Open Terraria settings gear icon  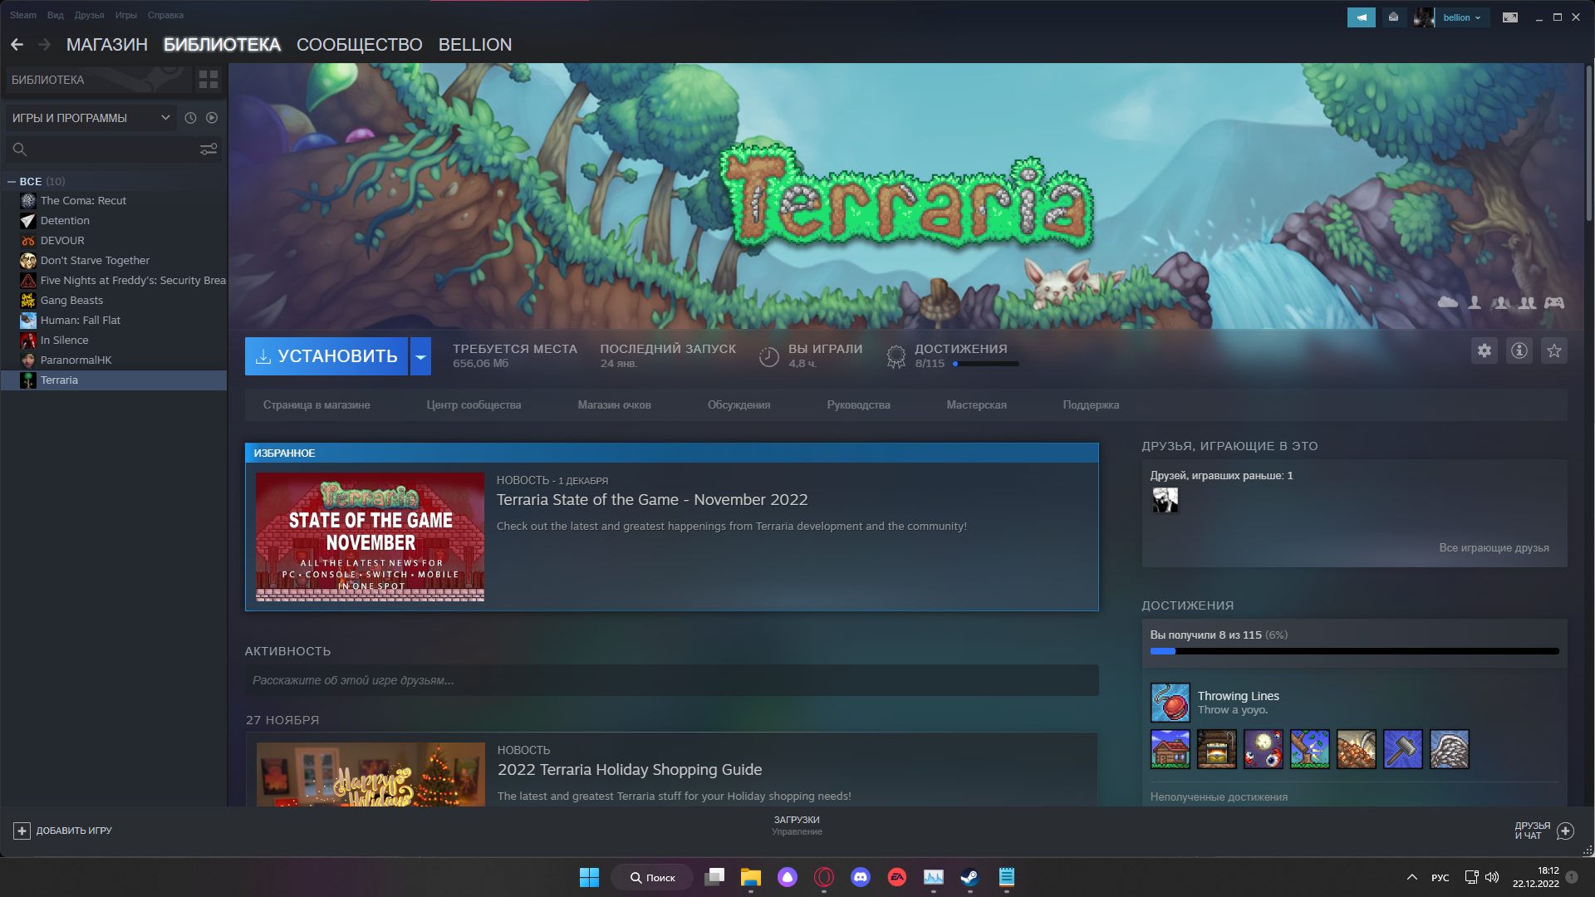1485,350
